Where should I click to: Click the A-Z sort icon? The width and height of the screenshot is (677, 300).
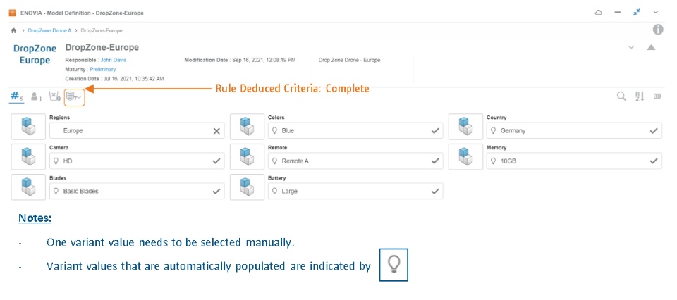click(x=640, y=96)
